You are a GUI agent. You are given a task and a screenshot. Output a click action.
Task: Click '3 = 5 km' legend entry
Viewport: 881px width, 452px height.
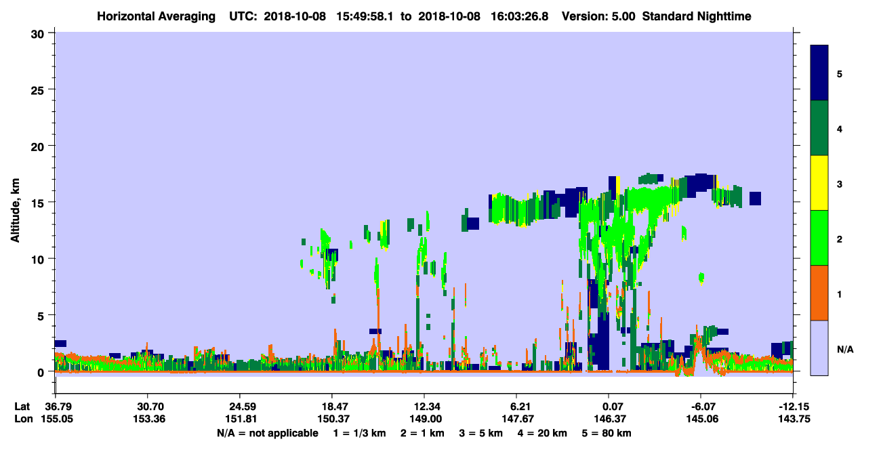point(480,433)
